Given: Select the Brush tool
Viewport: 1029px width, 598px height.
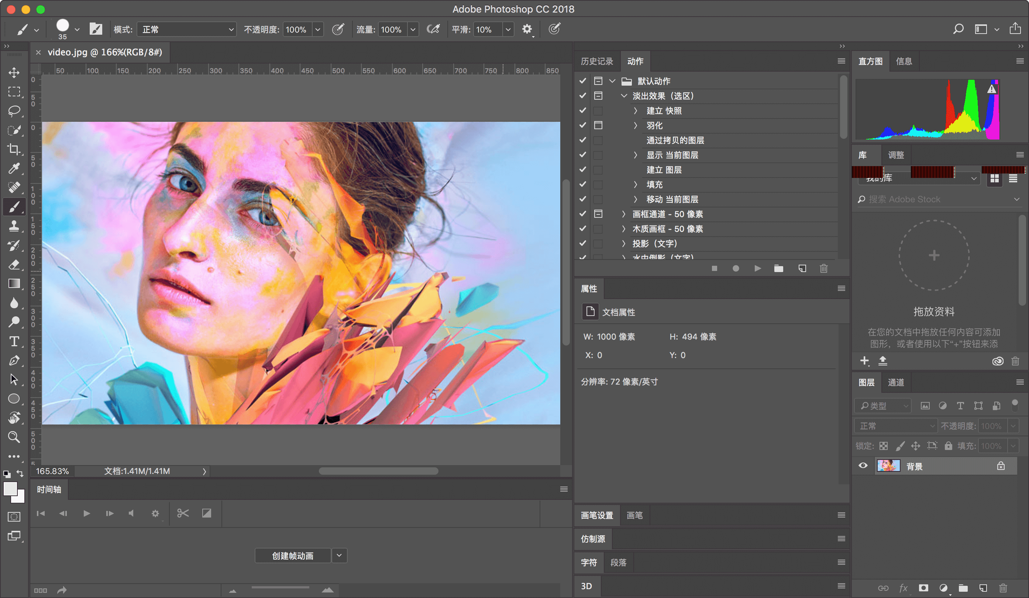Looking at the screenshot, I should click(14, 206).
